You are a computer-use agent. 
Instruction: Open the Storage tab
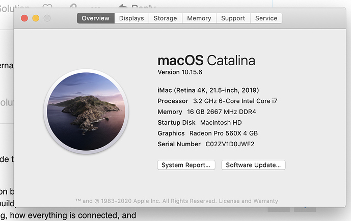click(x=165, y=18)
